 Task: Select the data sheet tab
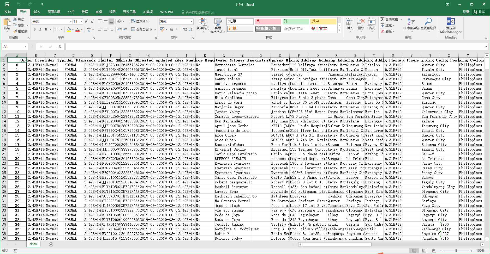tap(33, 244)
